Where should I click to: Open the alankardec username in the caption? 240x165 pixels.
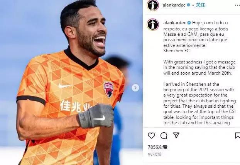point(175,23)
